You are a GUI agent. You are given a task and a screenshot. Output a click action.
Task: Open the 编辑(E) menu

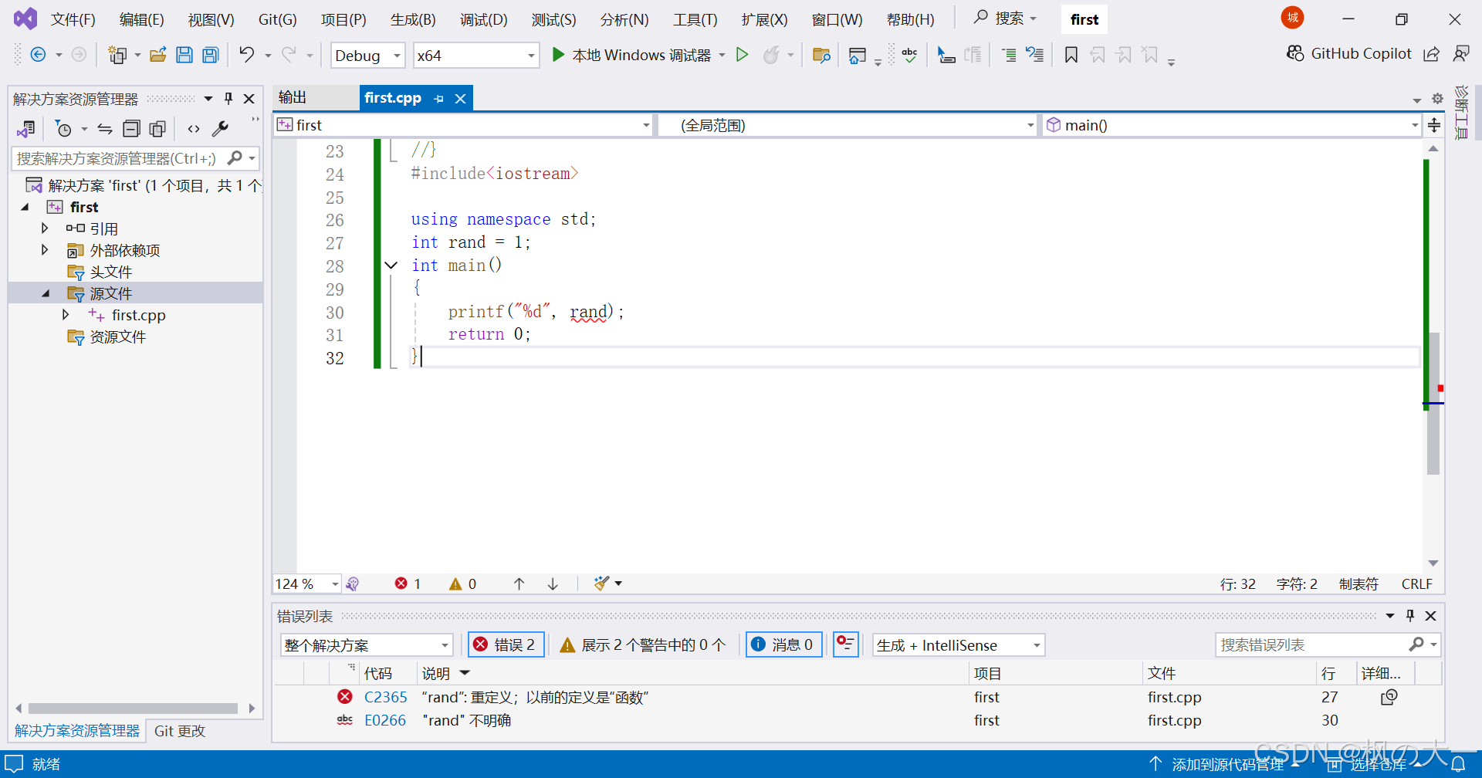[141, 19]
